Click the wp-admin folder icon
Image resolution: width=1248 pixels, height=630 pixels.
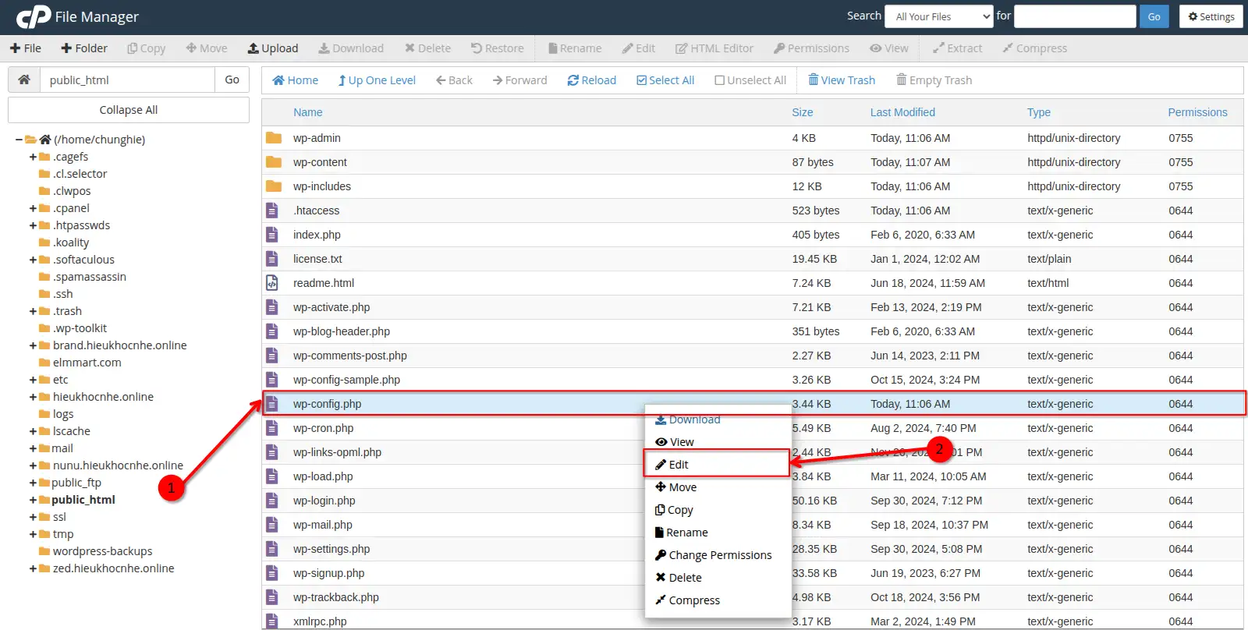click(273, 138)
